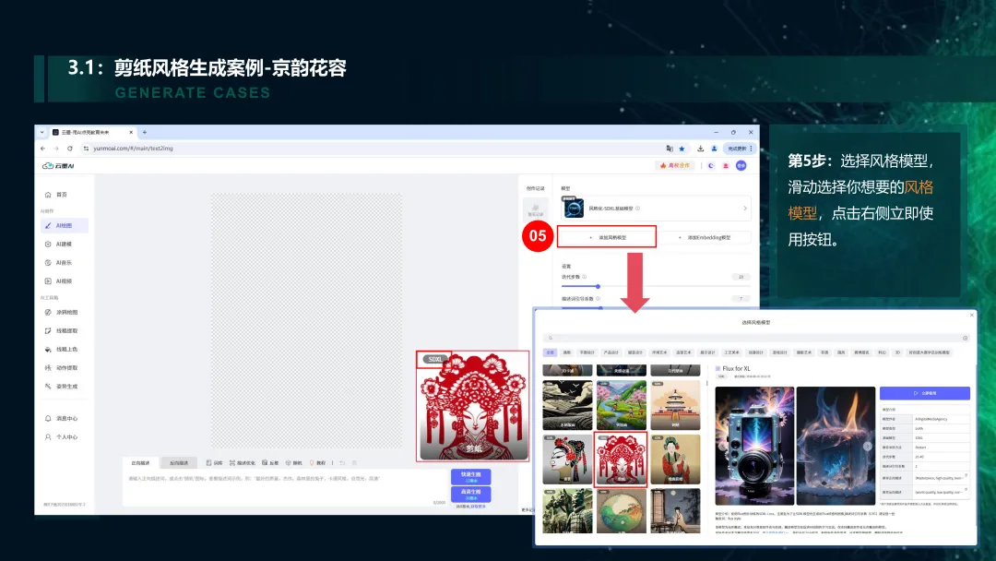Screen dimensions: 996x561
Task: Show next Flux for XL preview image
Action: pos(867,446)
